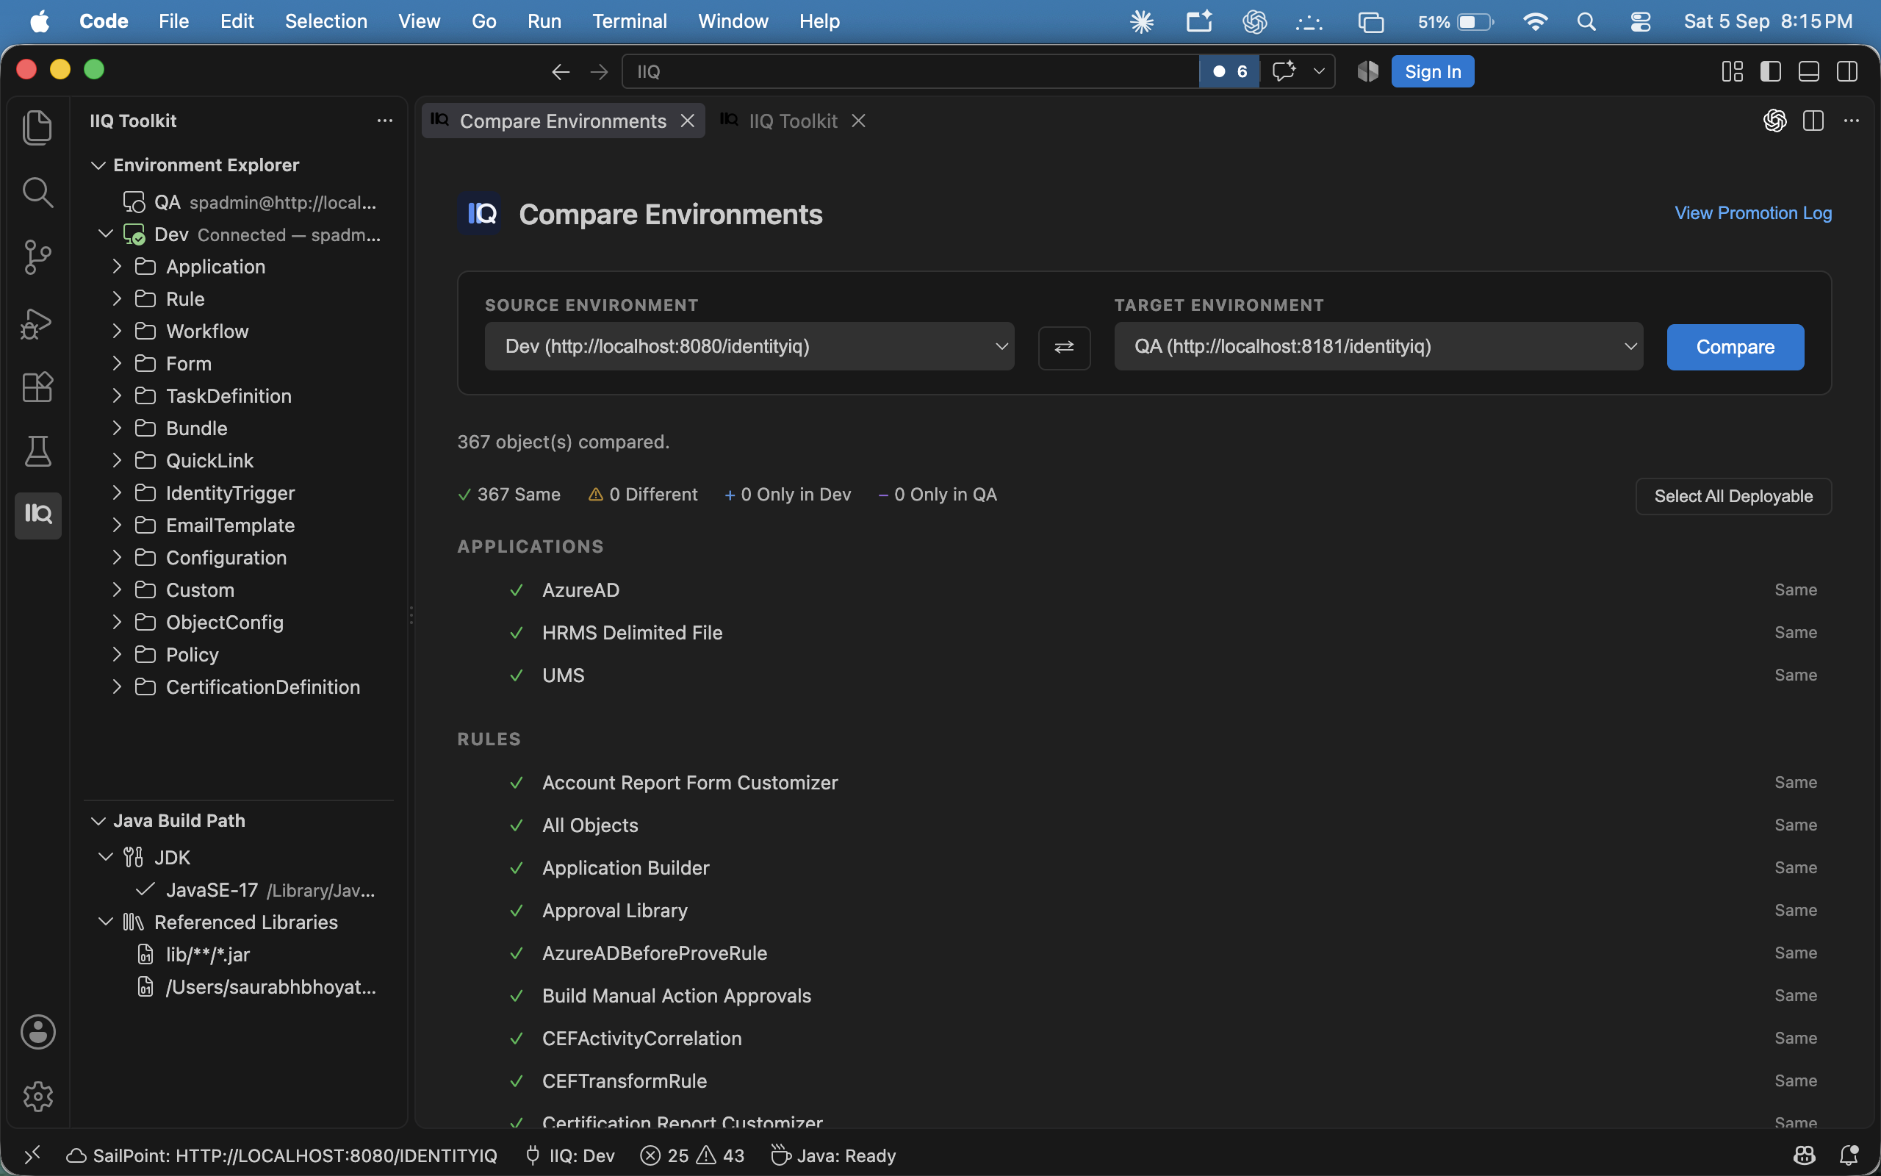Collapse the Dev environment node
Image resolution: width=1881 pixels, height=1176 pixels.
106,234
